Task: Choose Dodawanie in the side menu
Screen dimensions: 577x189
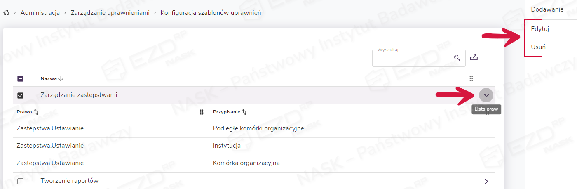Action: pyautogui.click(x=547, y=9)
